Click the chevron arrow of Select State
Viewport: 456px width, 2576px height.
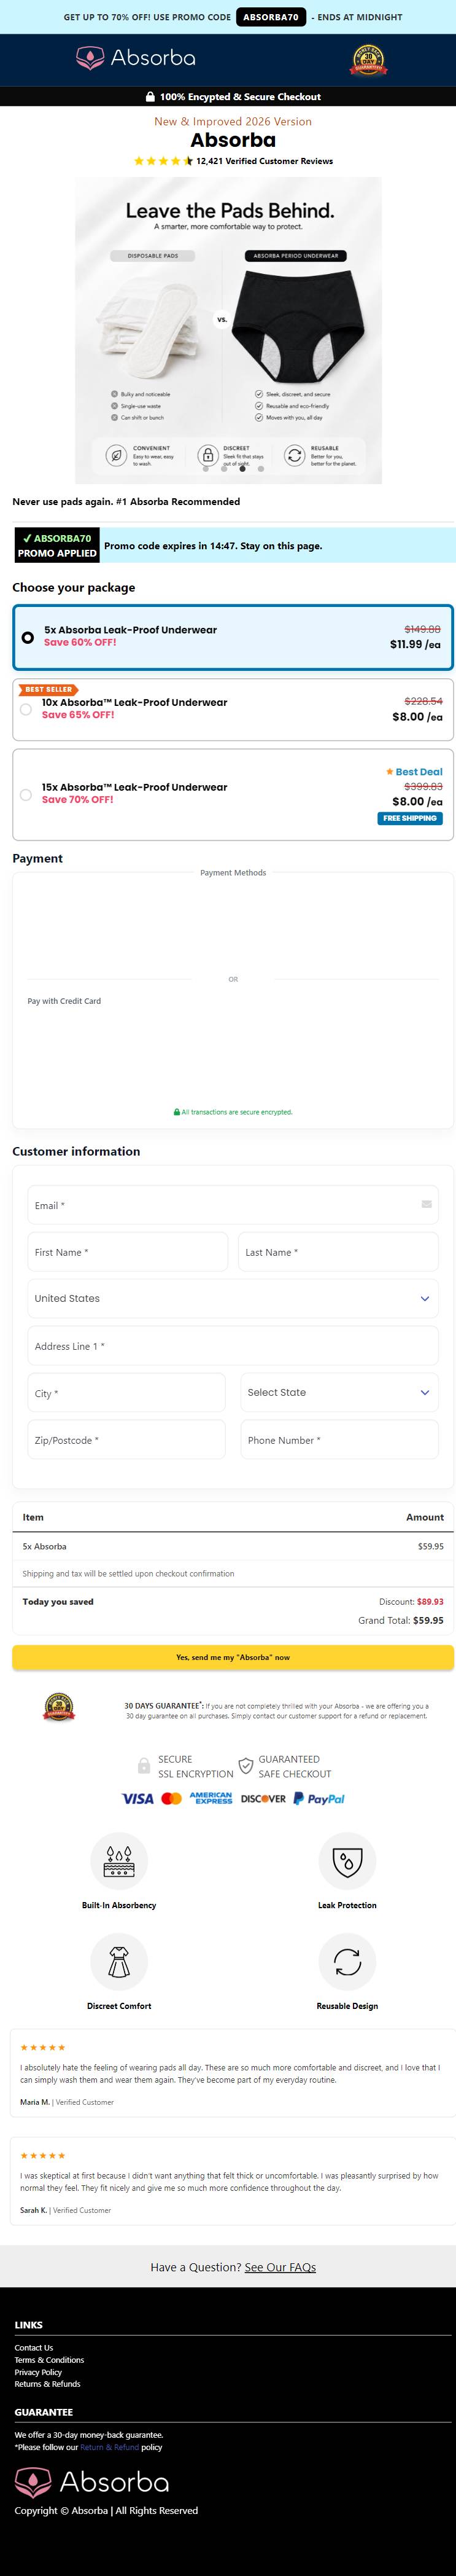(x=424, y=1393)
